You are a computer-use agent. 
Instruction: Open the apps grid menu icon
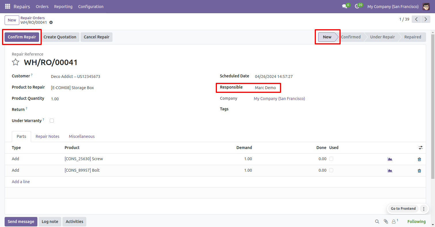[x=7, y=6]
